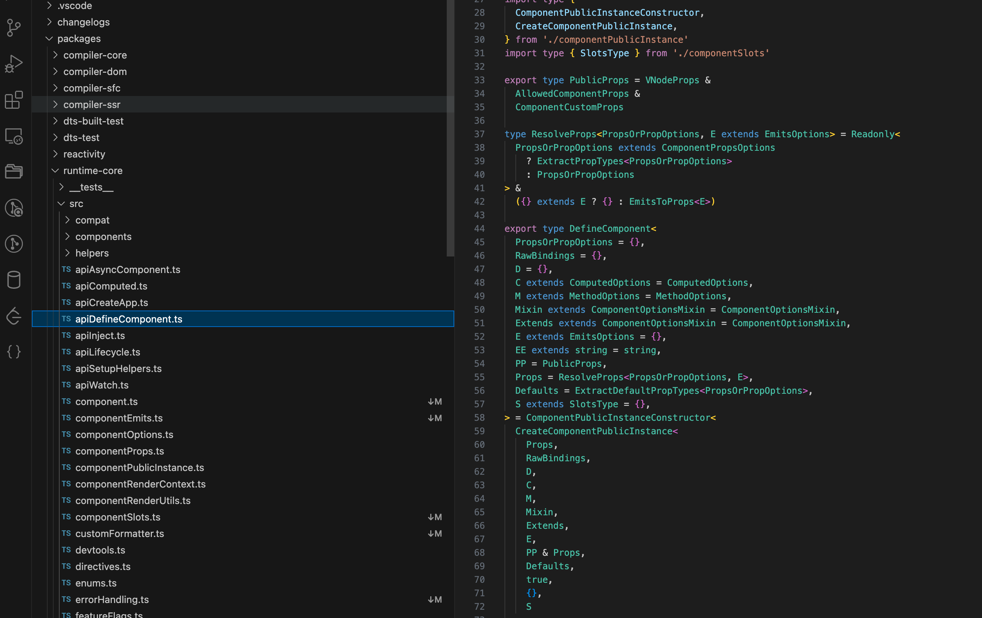Viewport: 982px width, 618px height.
Task: Expand the compiler-sfc folder
Action: (x=56, y=88)
